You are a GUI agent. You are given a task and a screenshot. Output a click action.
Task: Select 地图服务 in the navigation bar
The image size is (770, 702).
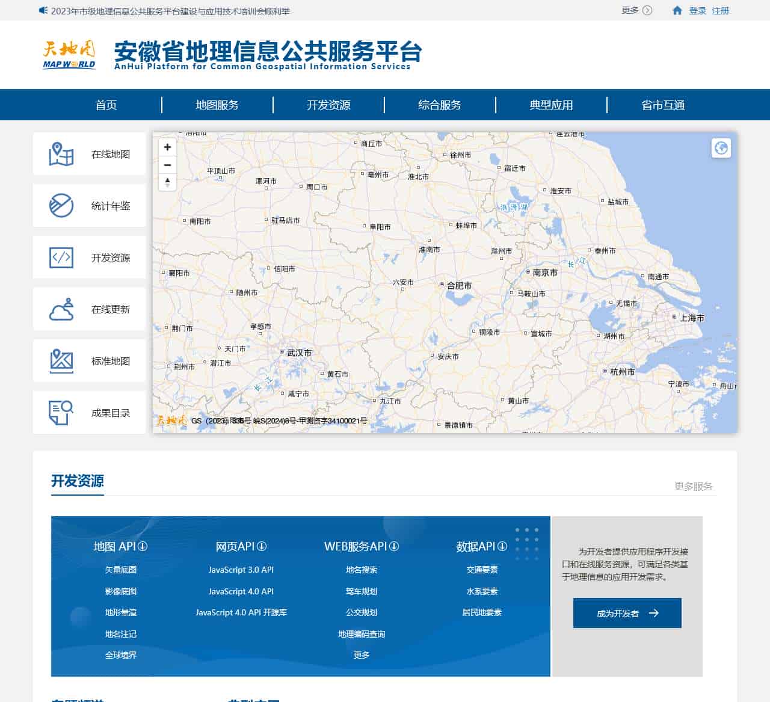point(217,105)
